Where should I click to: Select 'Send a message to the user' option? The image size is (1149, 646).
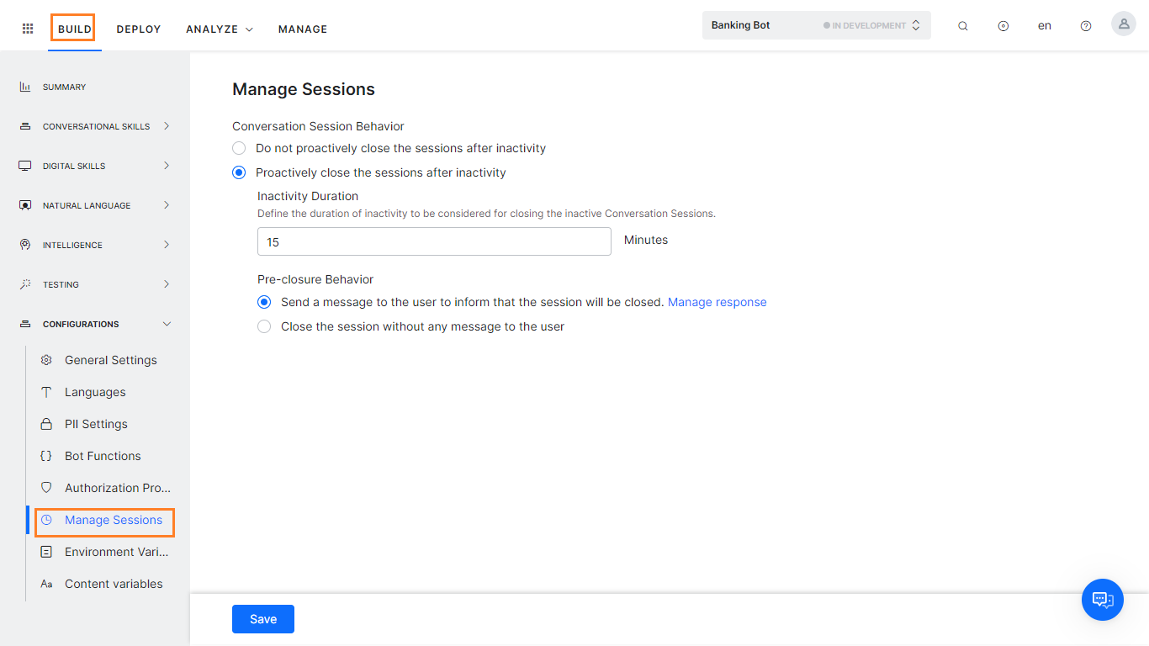pos(263,302)
